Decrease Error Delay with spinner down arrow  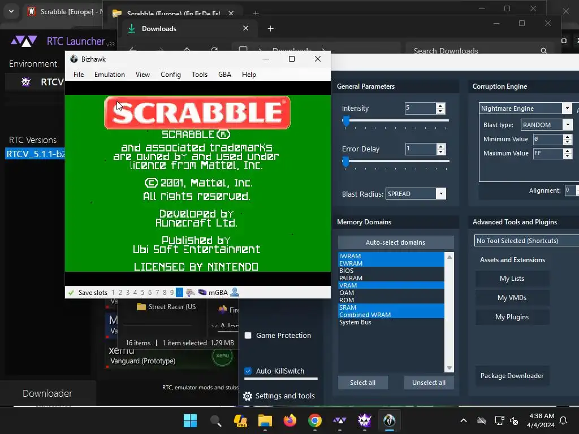click(x=440, y=151)
